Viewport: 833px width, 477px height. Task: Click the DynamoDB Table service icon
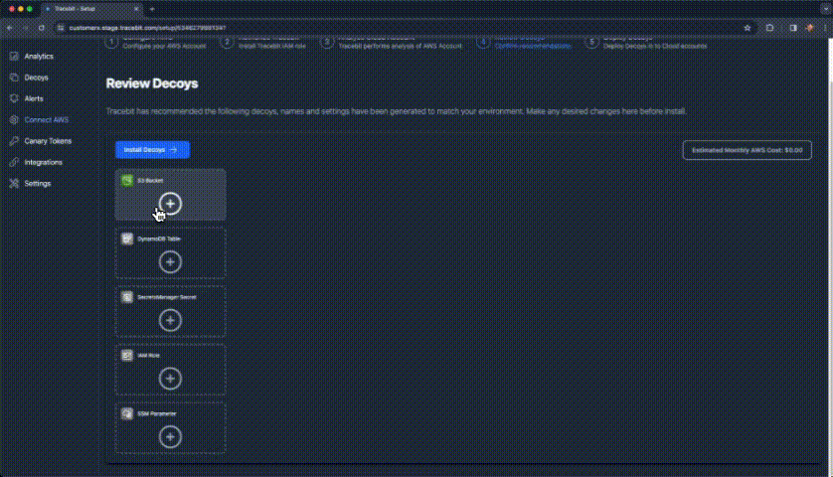(x=127, y=239)
